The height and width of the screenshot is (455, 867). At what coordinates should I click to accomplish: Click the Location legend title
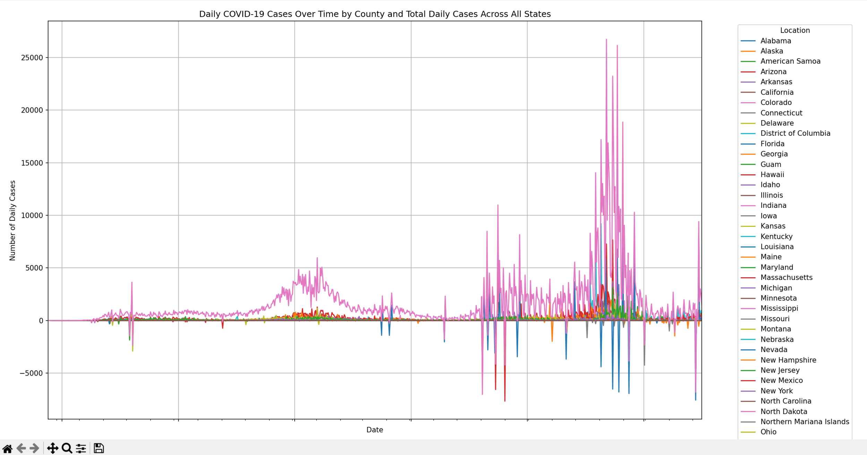click(795, 30)
